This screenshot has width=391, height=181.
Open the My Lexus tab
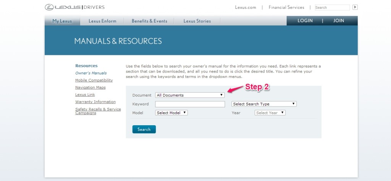click(x=62, y=21)
